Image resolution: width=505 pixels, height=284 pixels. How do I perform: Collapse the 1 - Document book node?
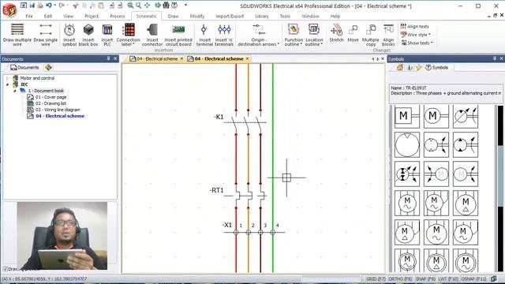point(15,91)
